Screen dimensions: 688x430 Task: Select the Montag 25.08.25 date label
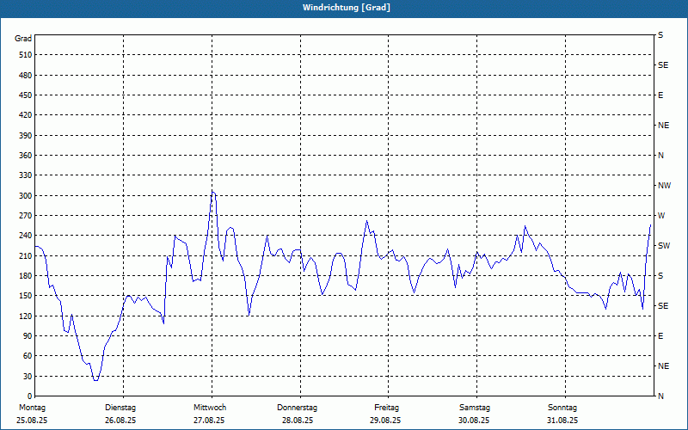(x=32, y=414)
